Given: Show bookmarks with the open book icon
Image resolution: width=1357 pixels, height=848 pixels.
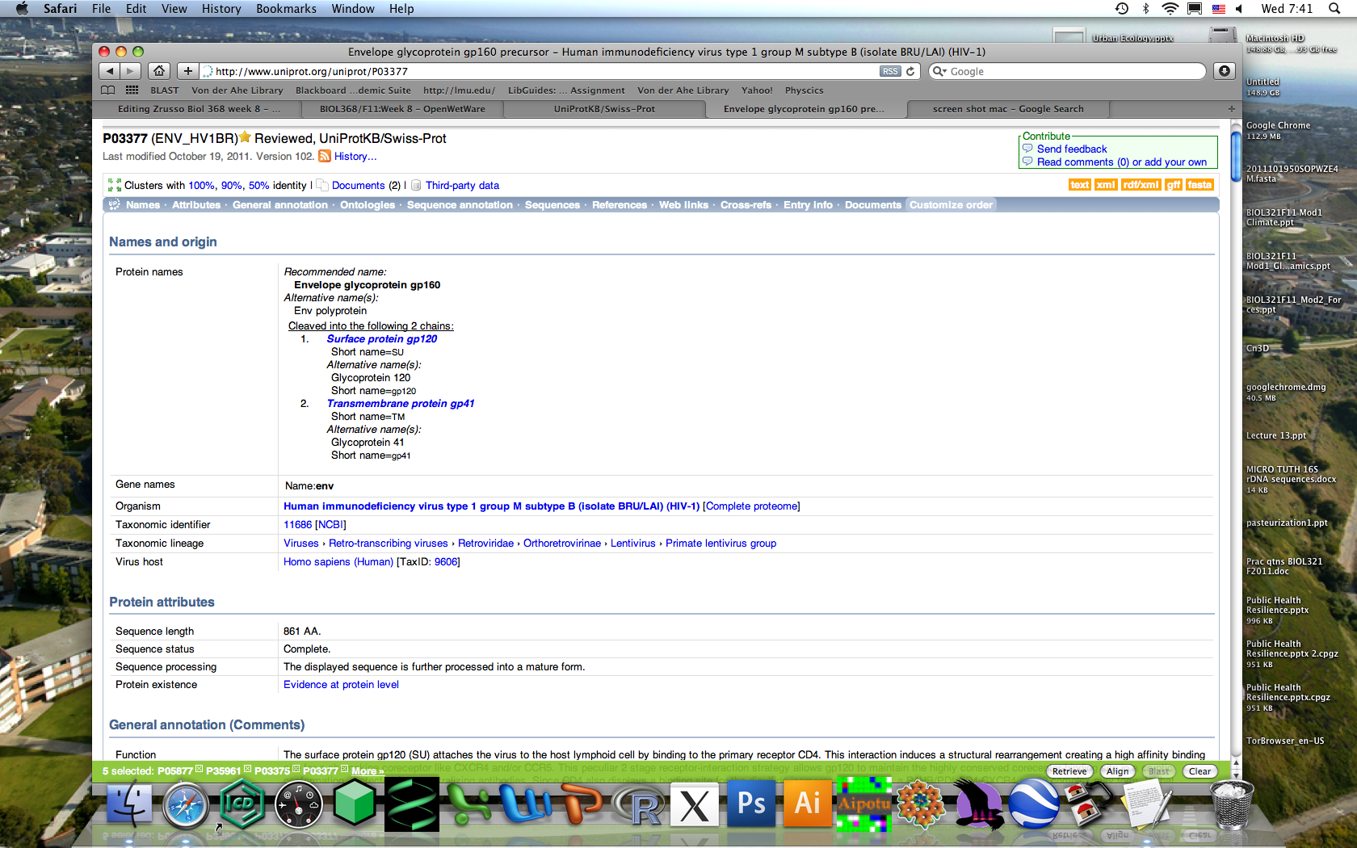Looking at the screenshot, I should click(107, 90).
